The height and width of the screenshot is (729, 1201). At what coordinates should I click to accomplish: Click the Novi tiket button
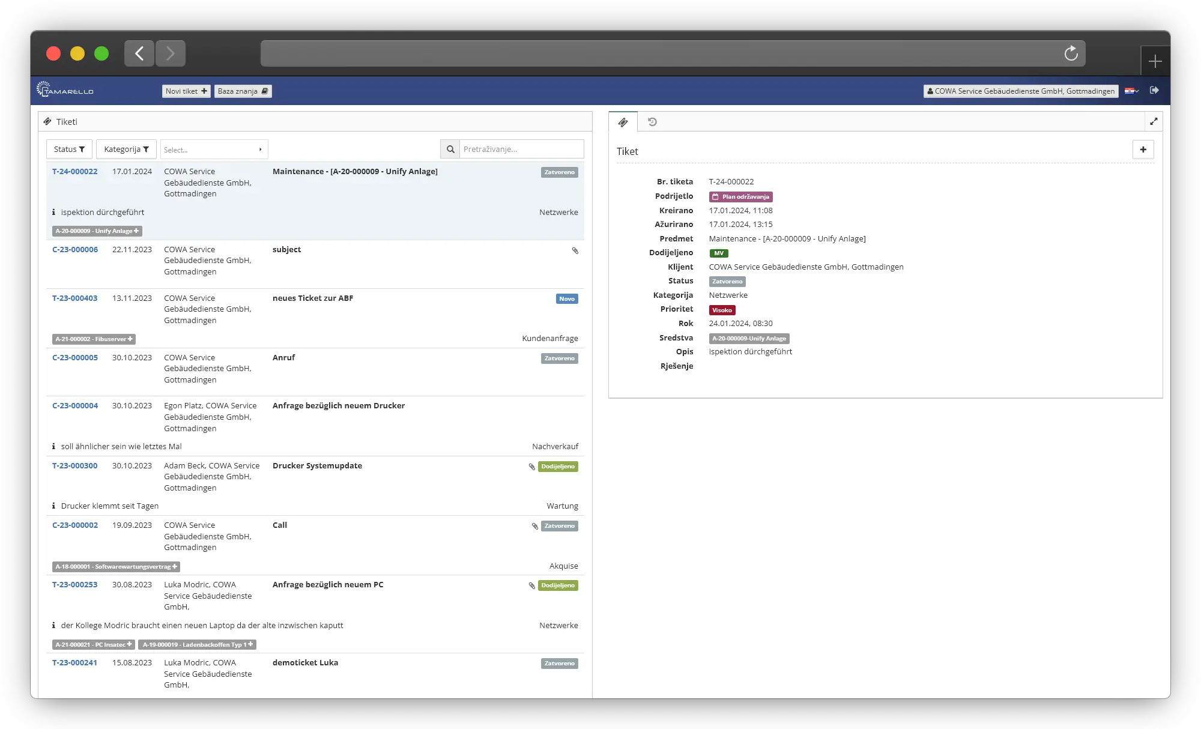[x=186, y=91]
